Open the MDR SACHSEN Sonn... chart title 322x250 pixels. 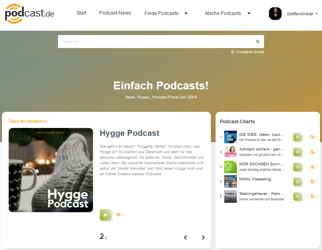(261, 164)
